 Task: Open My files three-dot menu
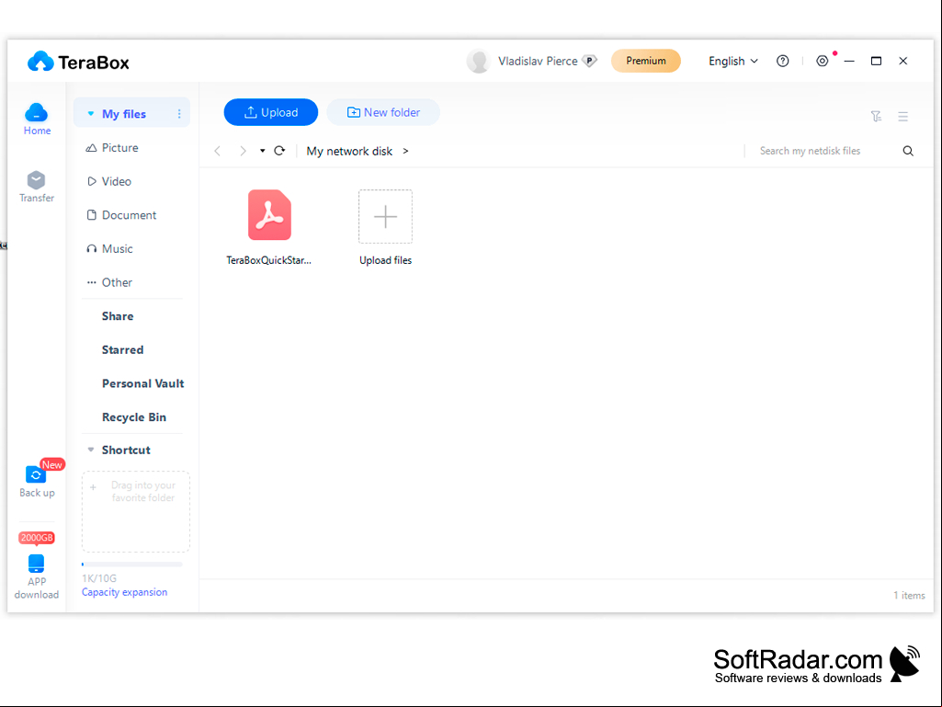(179, 114)
